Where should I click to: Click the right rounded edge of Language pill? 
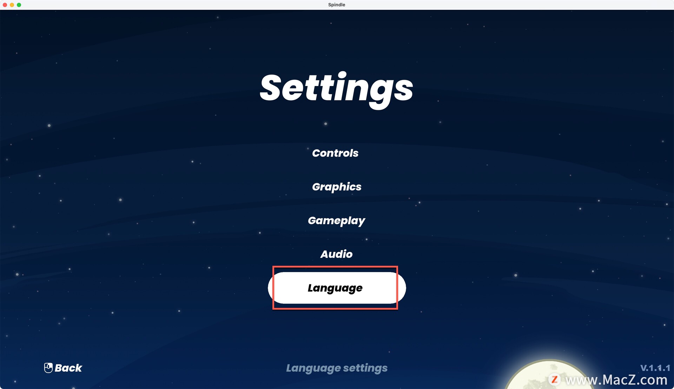pos(402,288)
